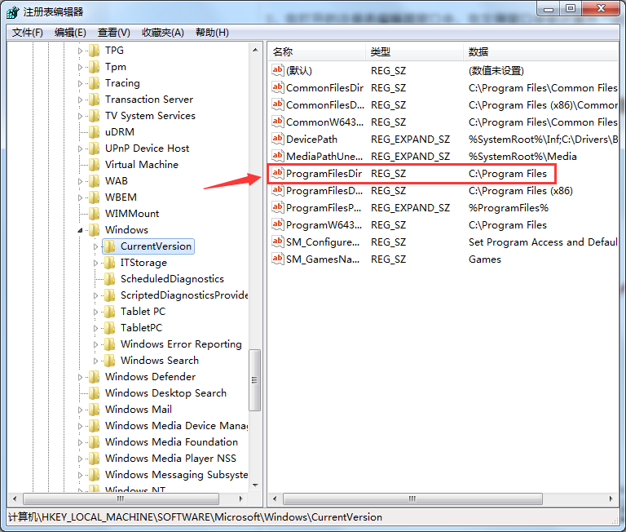Click the DevicePath value icon
626x532 pixels.
[x=277, y=139]
